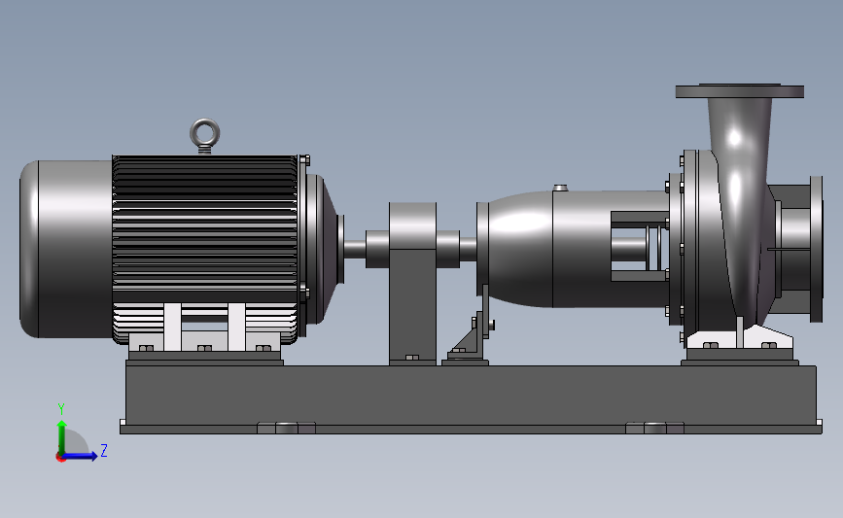Select the small plug atop bearing housing

[560, 189]
